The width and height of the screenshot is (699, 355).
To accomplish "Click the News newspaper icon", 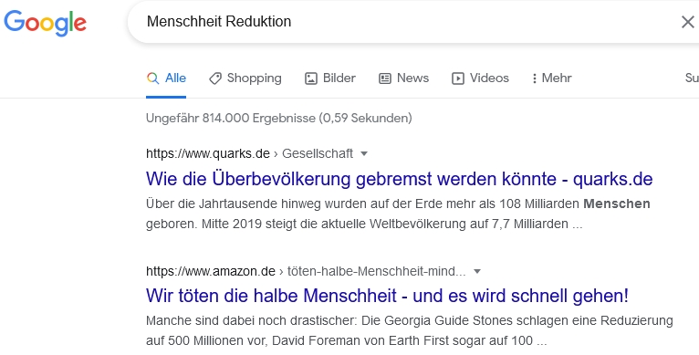I will [x=385, y=78].
